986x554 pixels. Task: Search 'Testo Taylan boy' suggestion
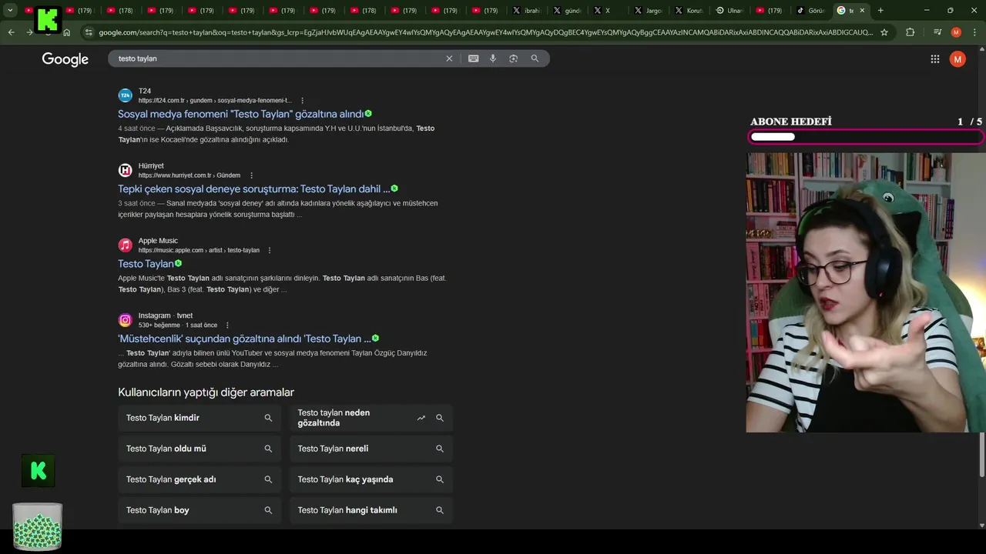coord(200,510)
